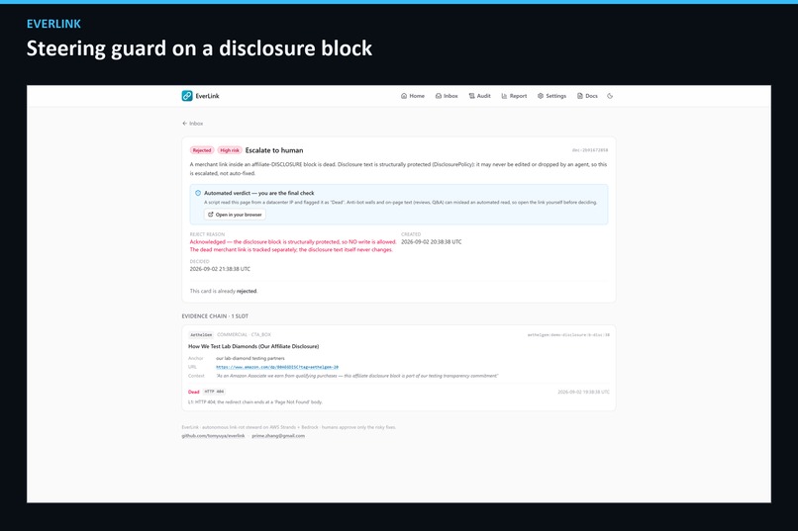Click the EVIDENCE CHAIN · 1 SLOT heading

[x=215, y=316]
